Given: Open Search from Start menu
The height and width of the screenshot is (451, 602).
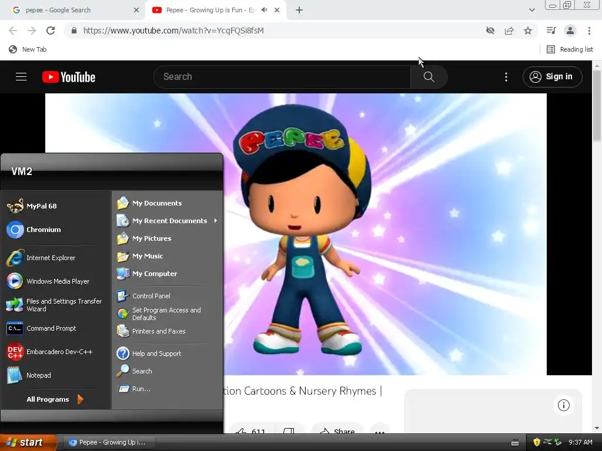Looking at the screenshot, I should (168, 371).
